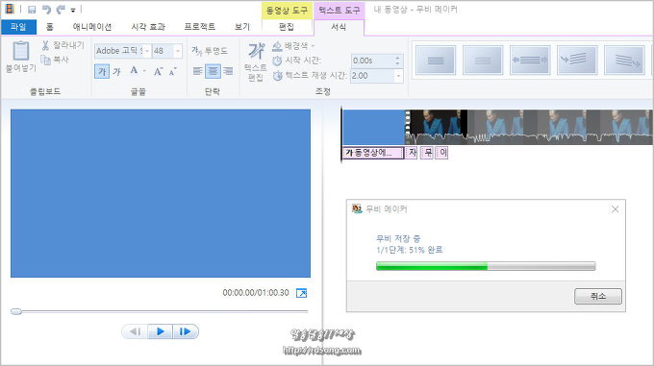The height and width of the screenshot is (366, 654).
Task: Undo the last action via toolbar arrow
Action: click(46, 10)
